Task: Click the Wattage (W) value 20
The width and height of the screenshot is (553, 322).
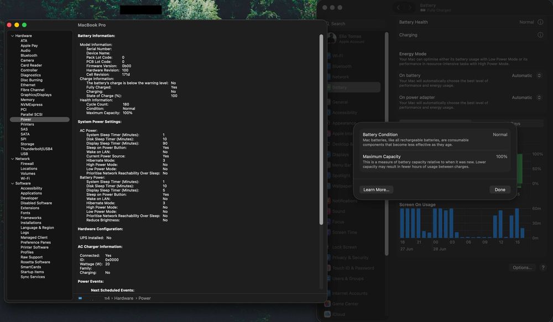Action: [107, 264]
